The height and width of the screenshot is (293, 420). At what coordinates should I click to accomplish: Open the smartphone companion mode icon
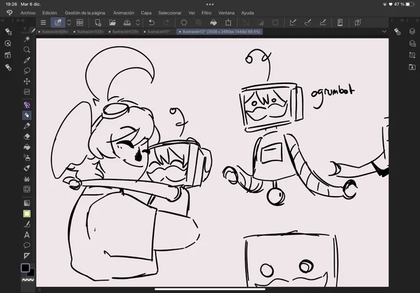[x=340, y=23]
